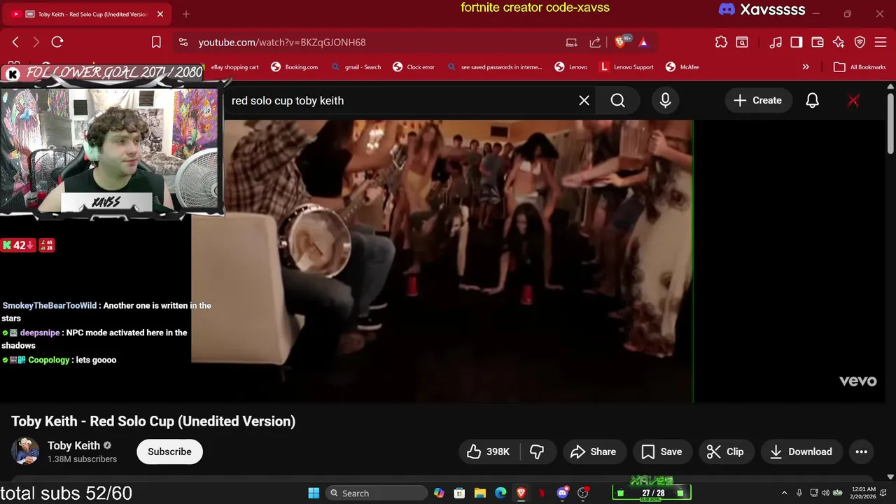Open the Brave Wallet icon
The height and width of the screenshot is (504, 896).
[817, 42]
